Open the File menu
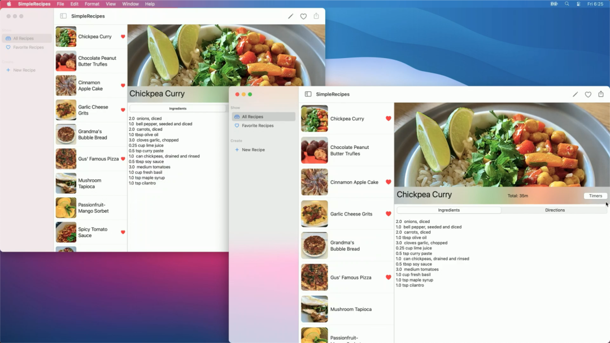The width and height of the screenshot is (610, 343). pyautogui.click(x=60, y=4)
